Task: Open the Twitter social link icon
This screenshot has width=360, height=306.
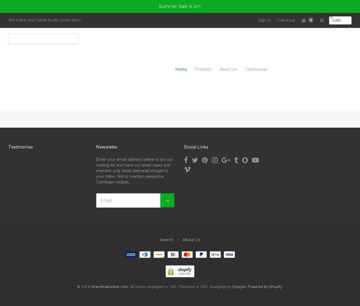Action: click(195, 160)
